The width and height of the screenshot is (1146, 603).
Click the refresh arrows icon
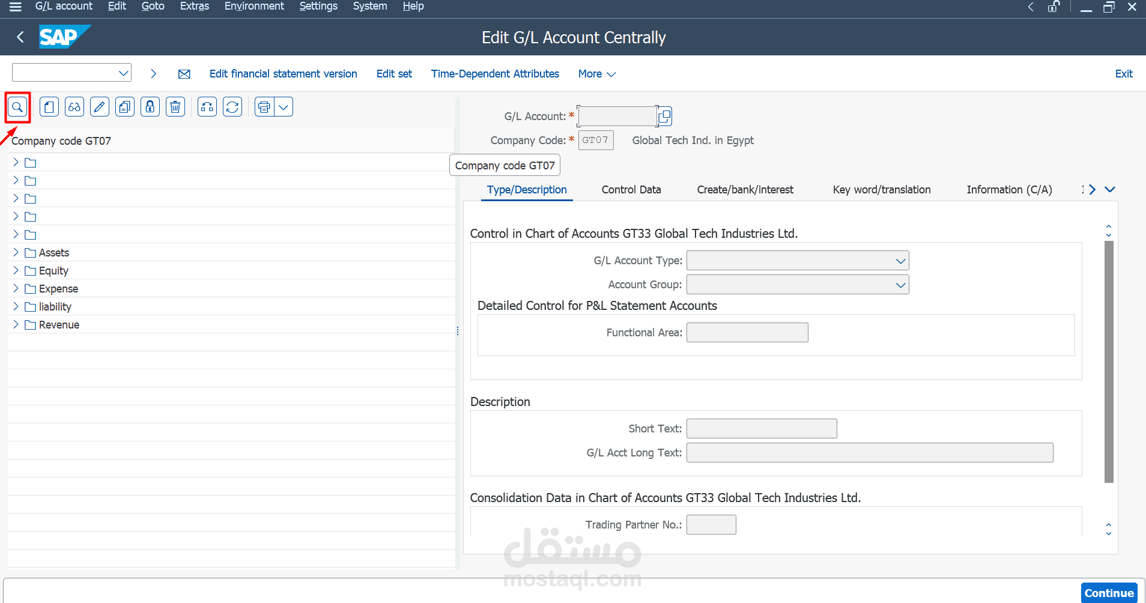(x=232, y=107)
